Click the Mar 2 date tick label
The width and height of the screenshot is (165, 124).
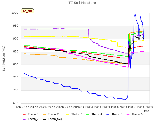89,107
